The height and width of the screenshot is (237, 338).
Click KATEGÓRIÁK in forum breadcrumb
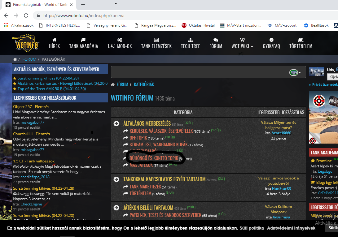pos(144,84)
